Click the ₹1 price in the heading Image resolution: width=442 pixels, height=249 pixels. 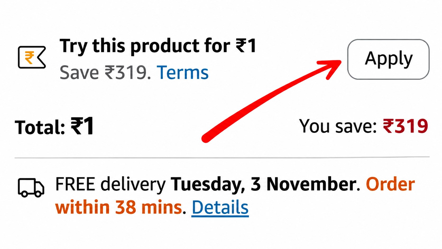click(x=246, y=46)
